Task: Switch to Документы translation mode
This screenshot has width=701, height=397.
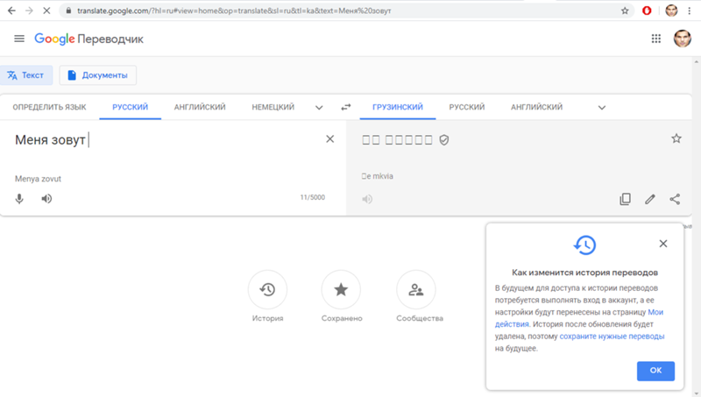Action: pos(97,75)
